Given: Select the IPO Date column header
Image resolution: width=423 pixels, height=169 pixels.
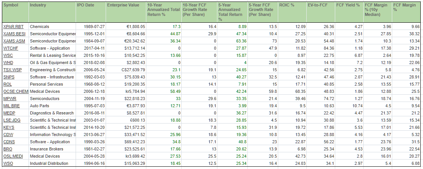Looking at the screenshot, I should (90, 13).
